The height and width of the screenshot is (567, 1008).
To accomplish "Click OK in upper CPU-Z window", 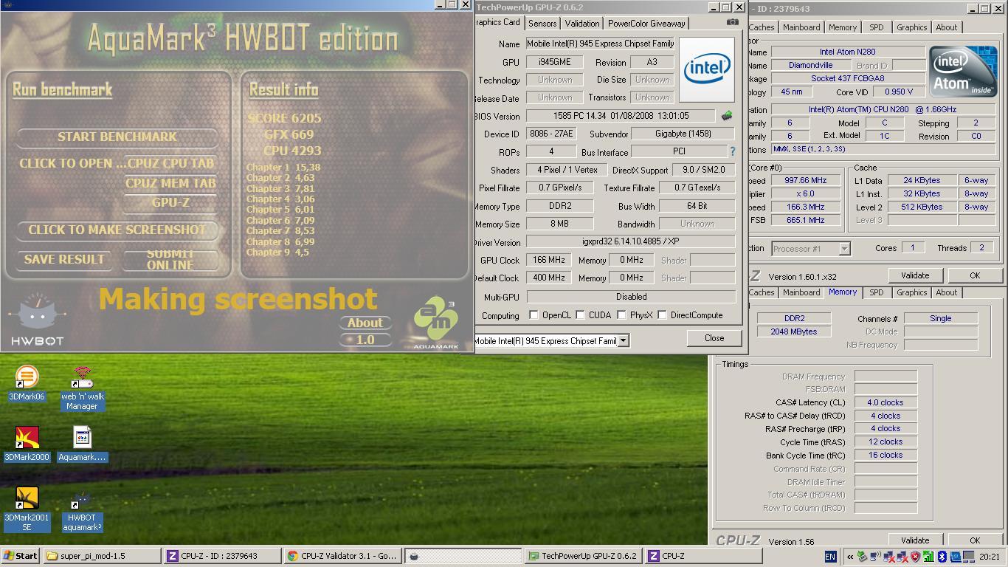I will pos(974,275).
